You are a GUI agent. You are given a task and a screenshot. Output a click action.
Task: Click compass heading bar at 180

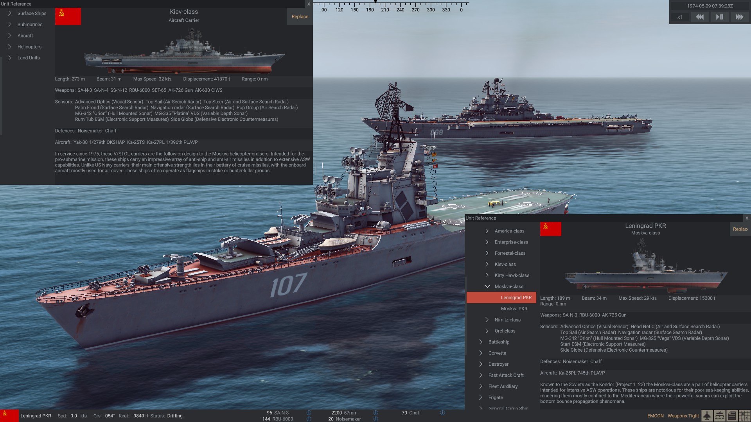coord(370,10)
